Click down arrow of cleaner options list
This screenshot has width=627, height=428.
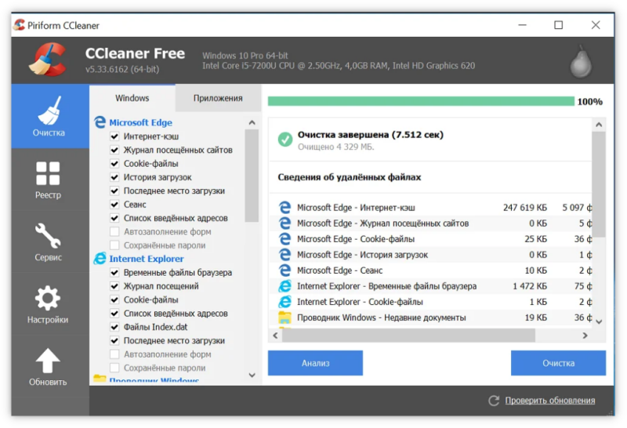pos(252,375)
